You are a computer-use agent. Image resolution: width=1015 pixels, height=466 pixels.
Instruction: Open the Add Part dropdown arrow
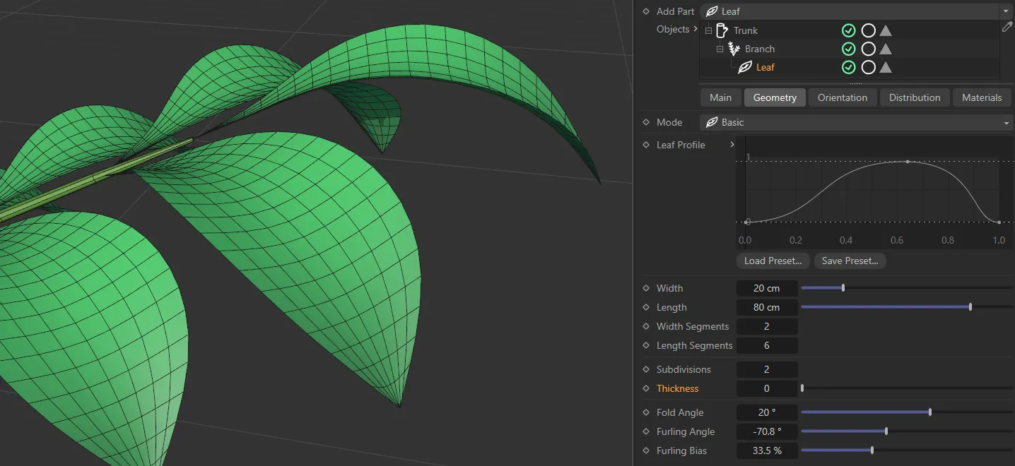pyautogui.click(x=1006, y=11)
